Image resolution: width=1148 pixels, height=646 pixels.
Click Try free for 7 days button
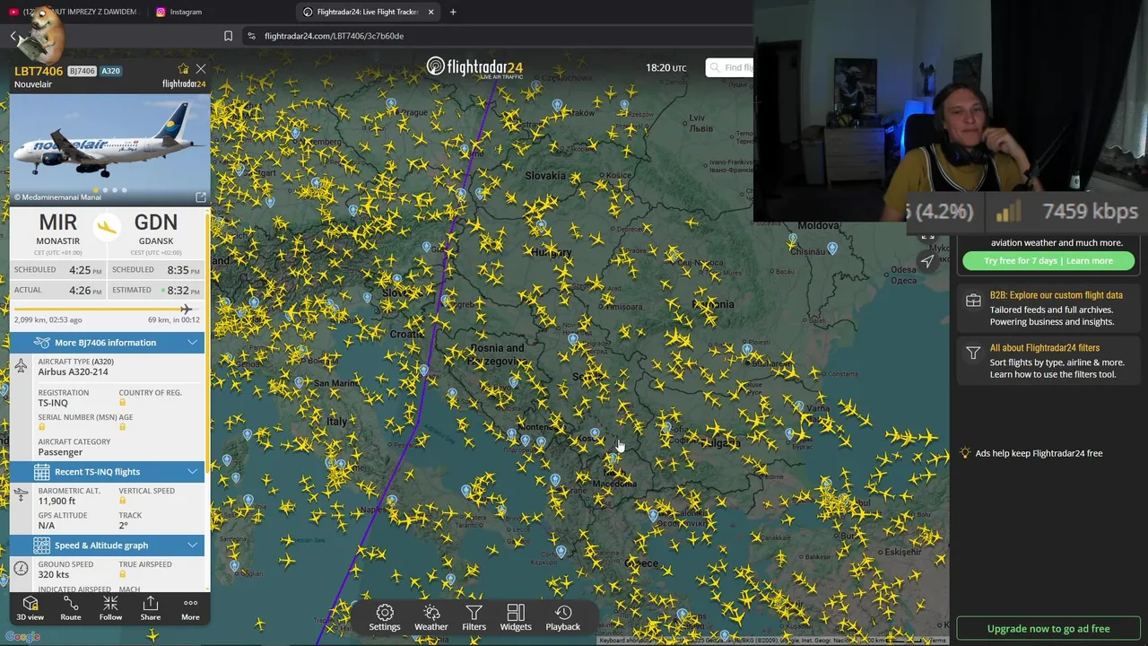click(1048, 261)
